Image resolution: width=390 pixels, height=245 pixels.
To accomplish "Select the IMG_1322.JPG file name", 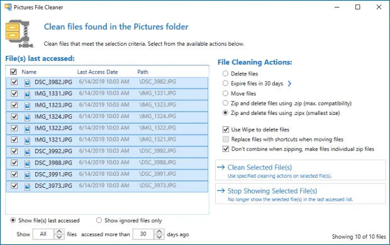I will tap(53, 128).
